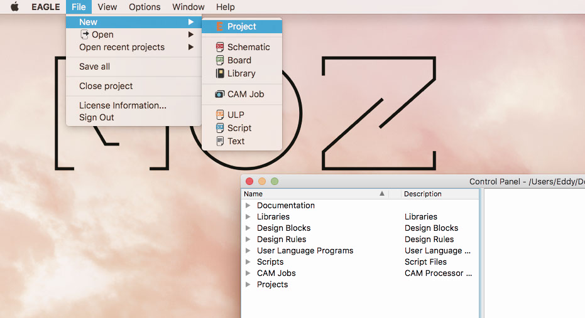Open the Apple menu
Viewport: 585px width, 318px height.
click(x=14, y=7)
